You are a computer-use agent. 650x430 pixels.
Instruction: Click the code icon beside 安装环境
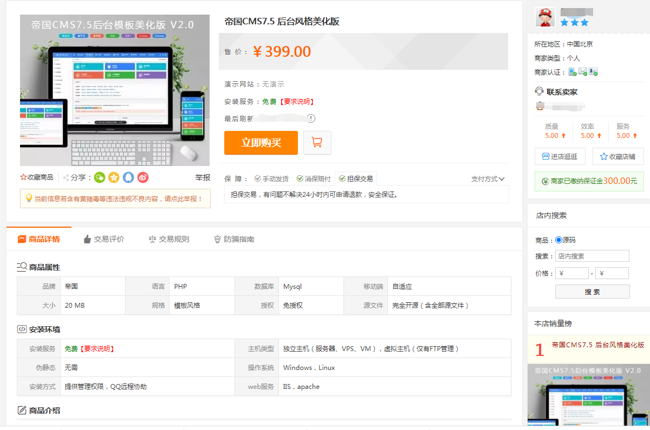pyautogui.click(x=22, y=329)
